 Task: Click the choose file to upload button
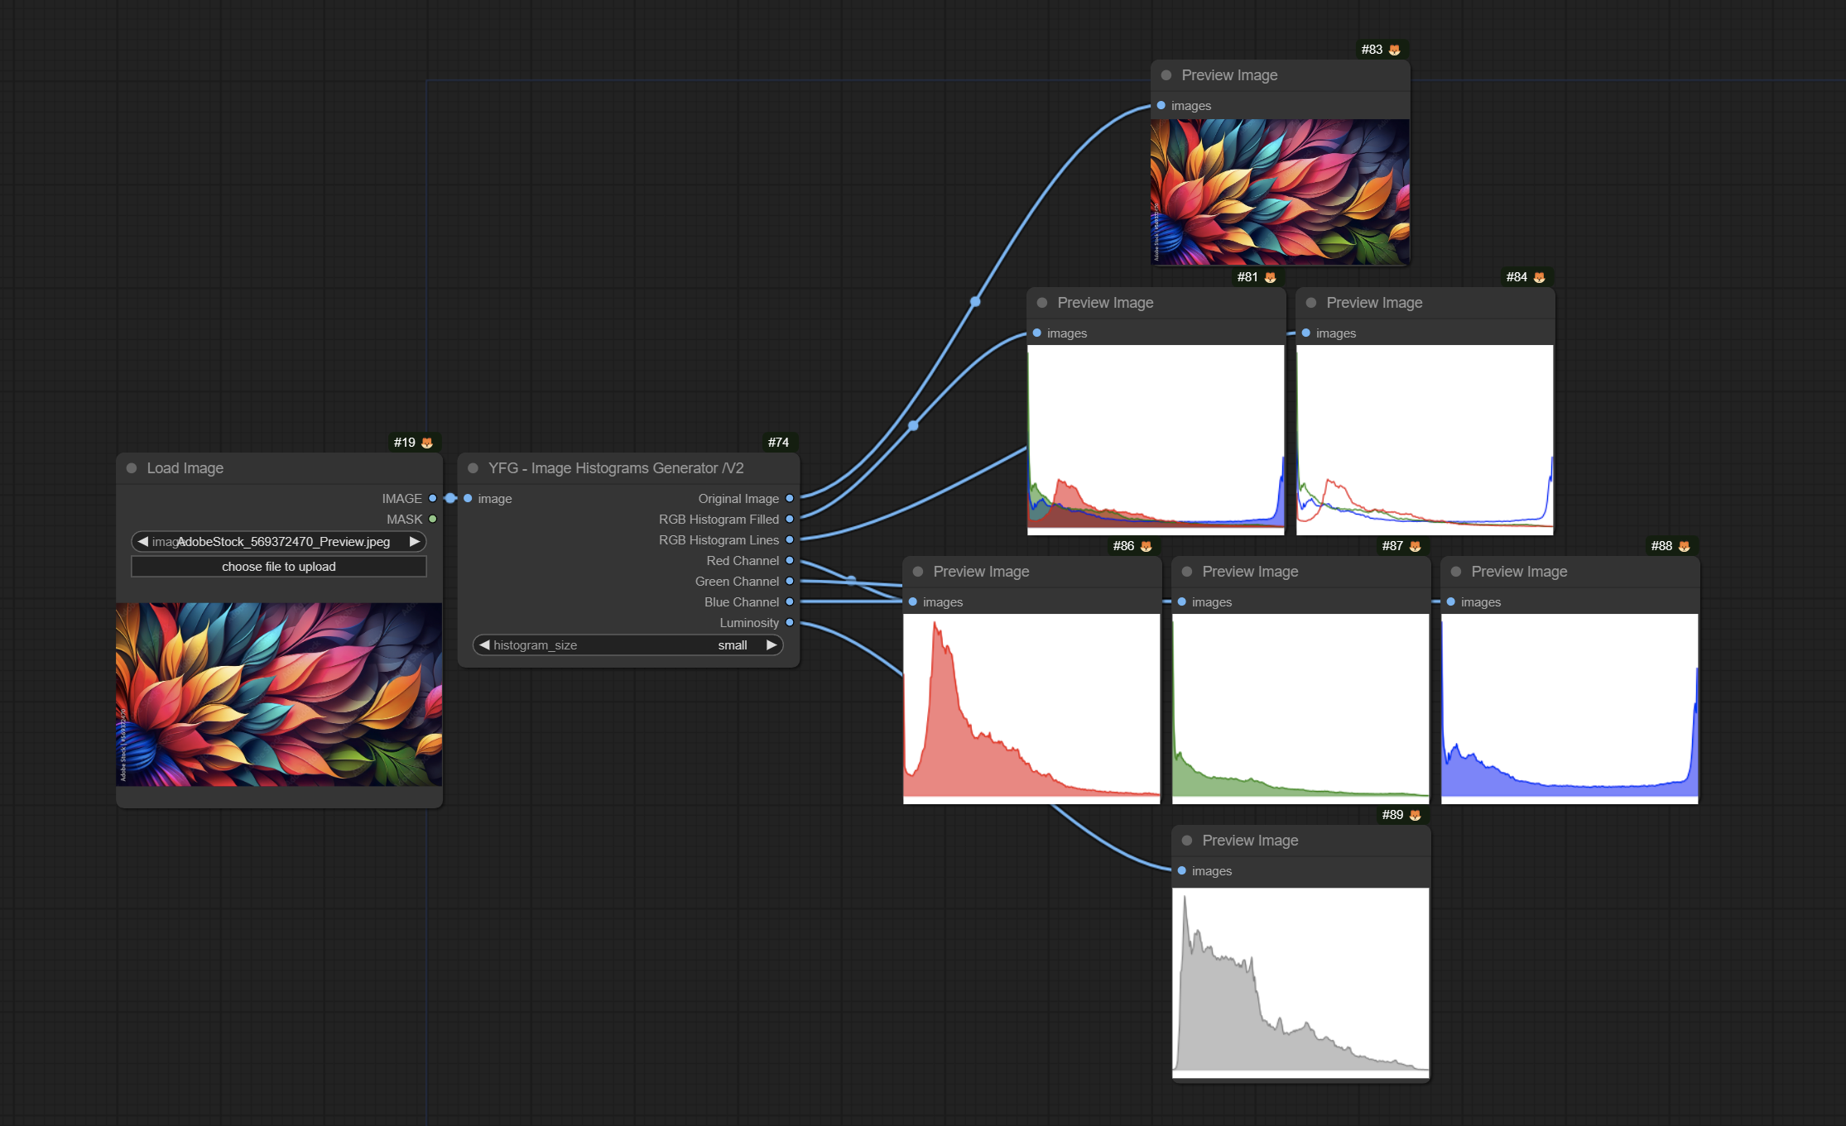[278, 567]
